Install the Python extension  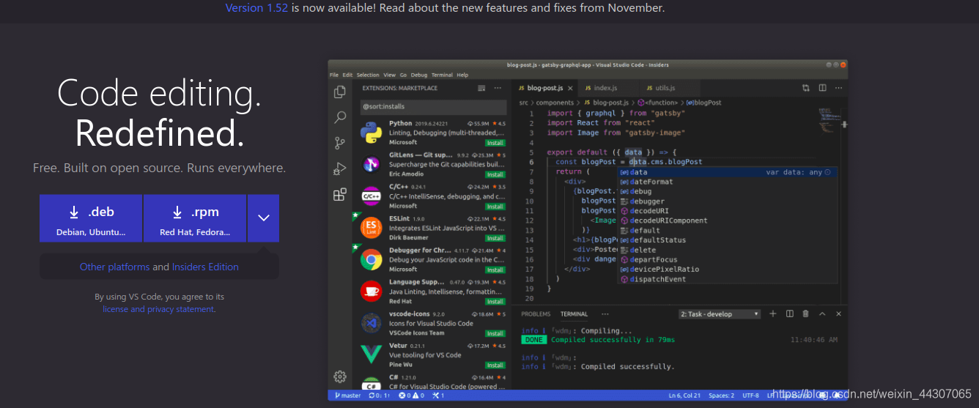tap(495, 143)
